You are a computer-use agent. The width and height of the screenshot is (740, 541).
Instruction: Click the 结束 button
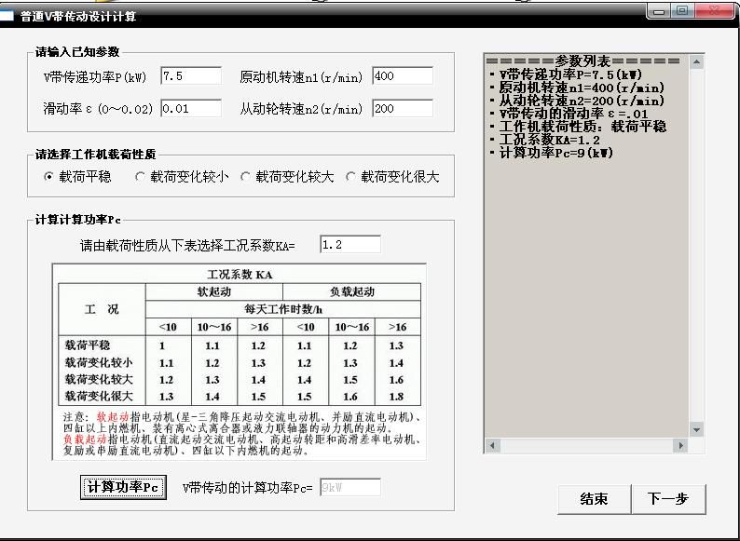[x=594, y=498]
